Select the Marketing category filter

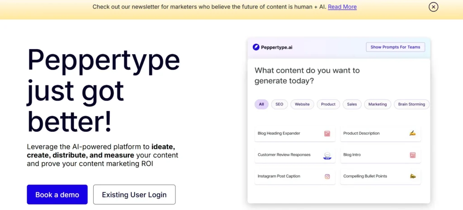(378, 104)
